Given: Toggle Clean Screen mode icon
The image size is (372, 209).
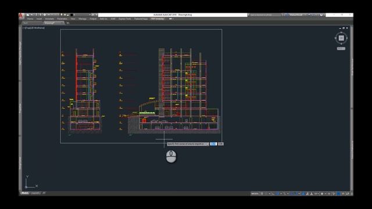Looking at the screenshot, I should coord(348,193).
